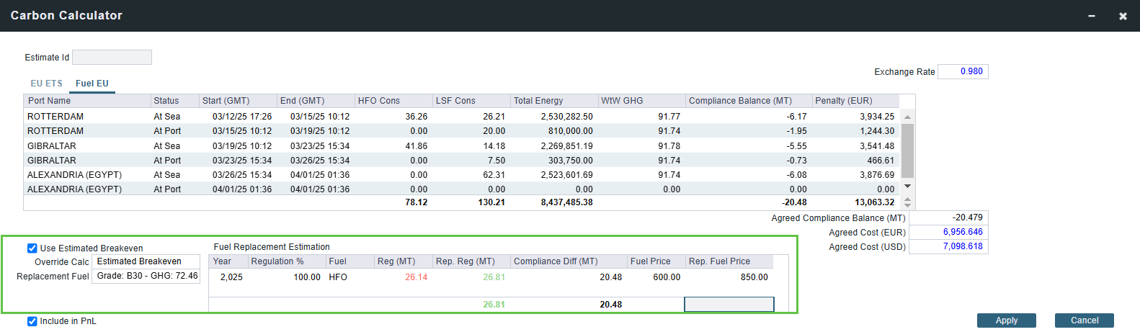The width and height of the screenshot is (1140, 332).
Task: Toggle the Include in PnL checkbox
Action: tap(32, 321)
